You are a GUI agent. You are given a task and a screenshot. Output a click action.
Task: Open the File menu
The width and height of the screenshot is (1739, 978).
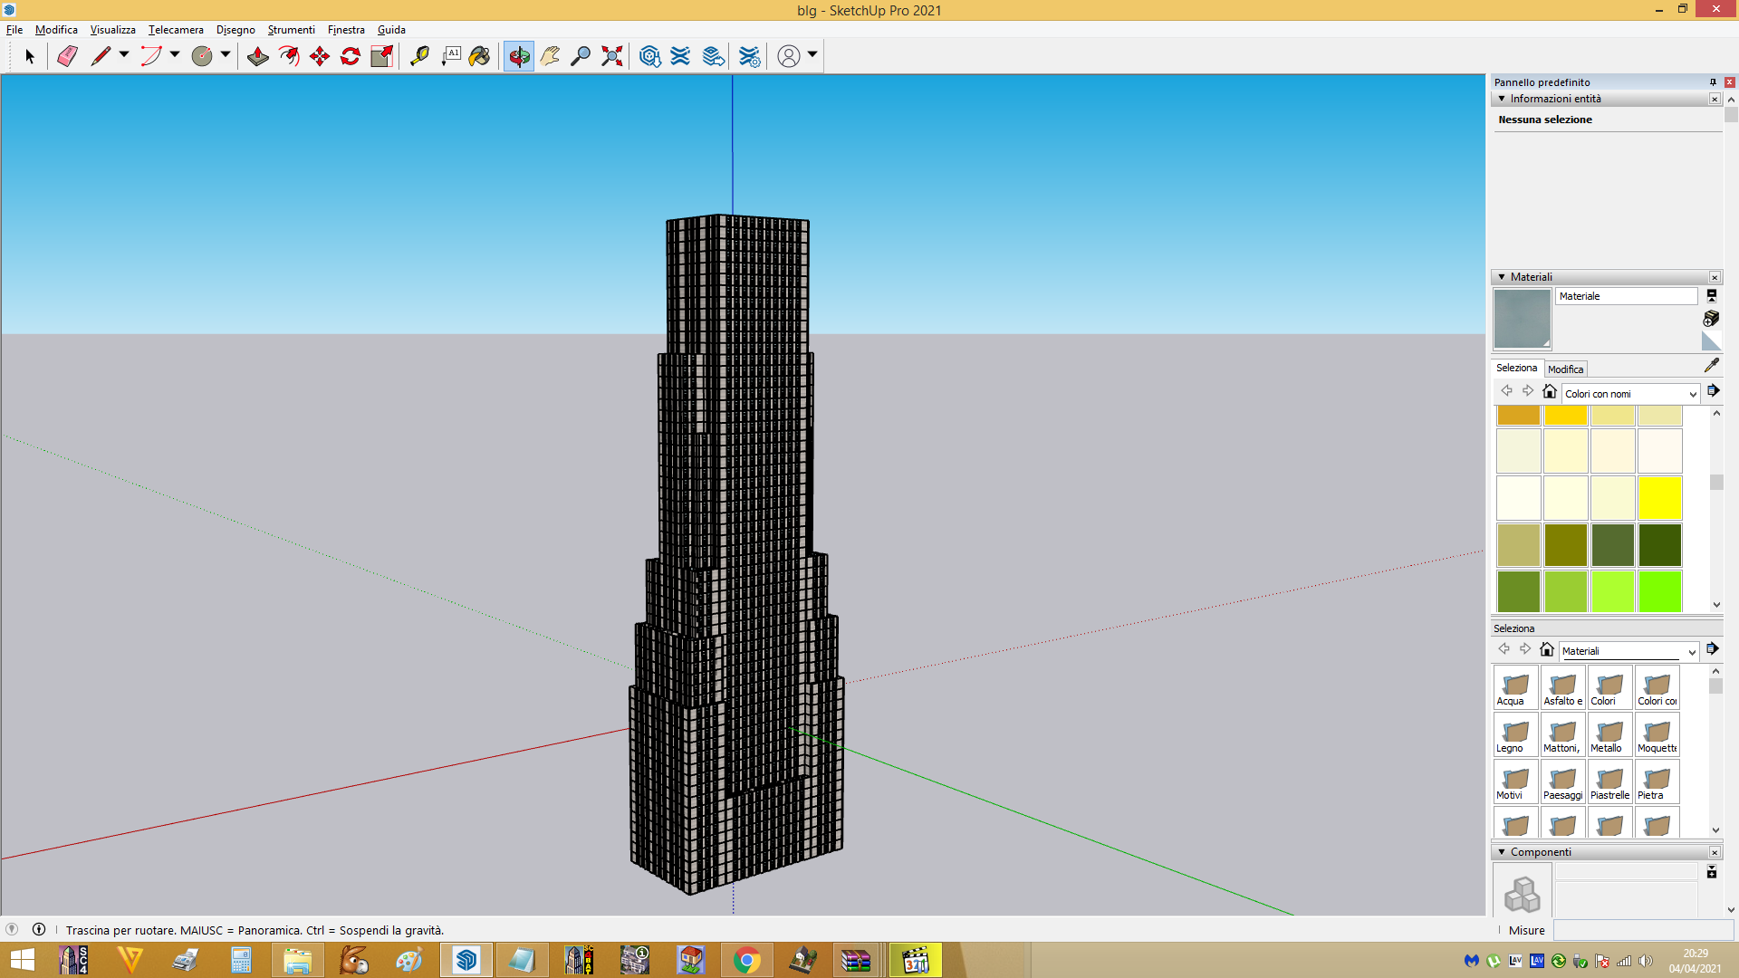14,30
